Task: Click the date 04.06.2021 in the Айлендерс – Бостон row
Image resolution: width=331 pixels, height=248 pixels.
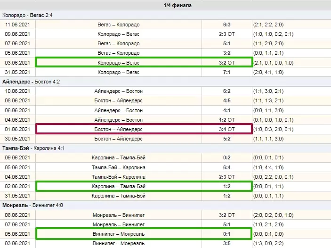Action: coord(17,120)
